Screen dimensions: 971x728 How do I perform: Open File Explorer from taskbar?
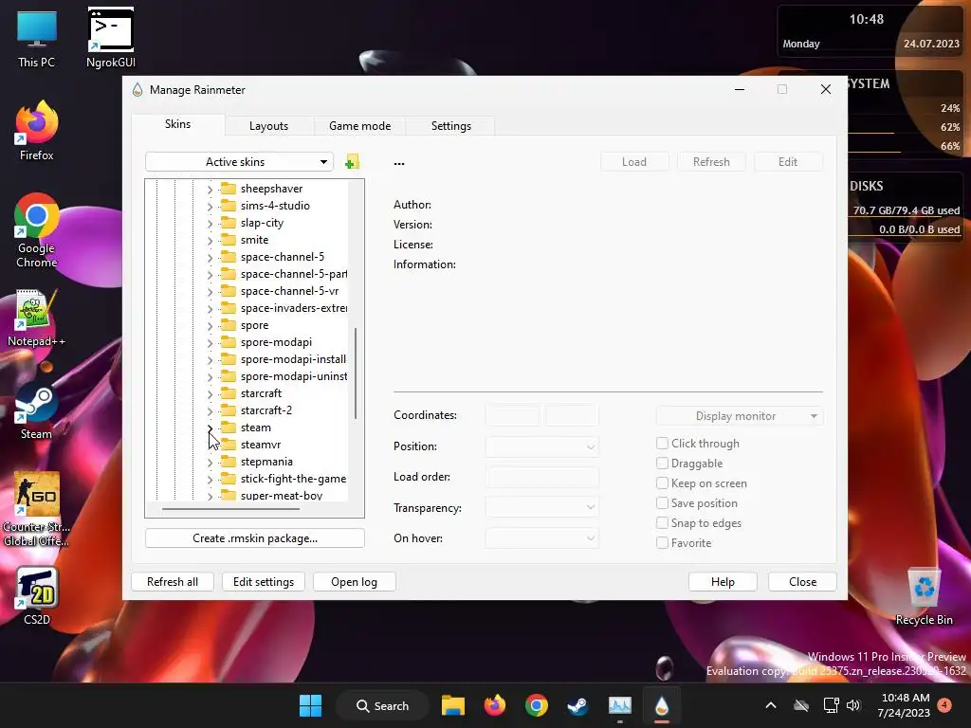click(453, 705)
